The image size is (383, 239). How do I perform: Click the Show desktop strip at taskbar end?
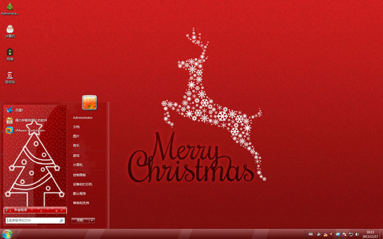(x=381, y=234)
